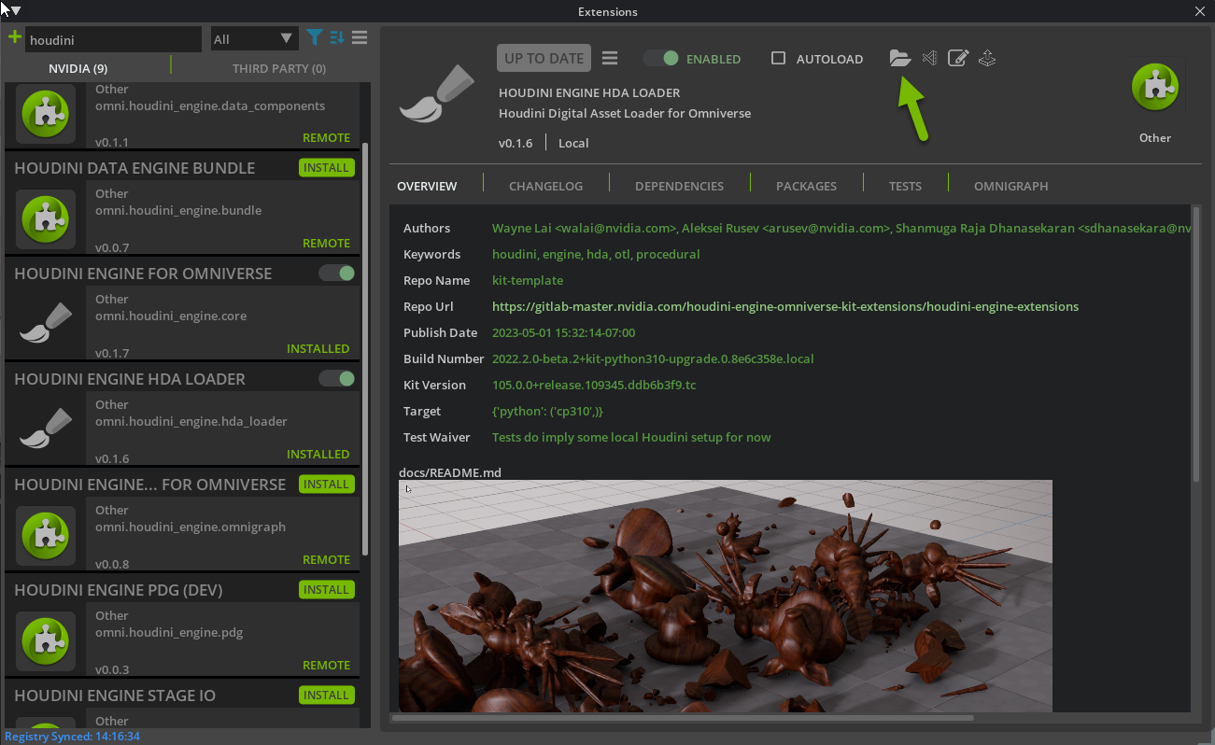
Task: Open the extensions filter funnel icon
Action: pyautogui.click(x=316, y=38)
